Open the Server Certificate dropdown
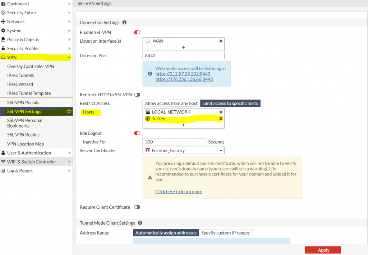This screenshot has width=368, height=255. click(183, 150)
